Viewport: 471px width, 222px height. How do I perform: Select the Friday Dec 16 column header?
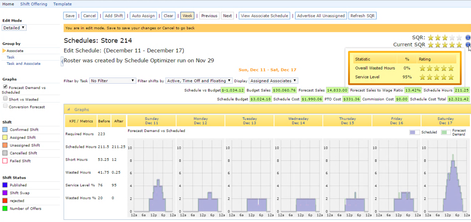pos(396,121)
